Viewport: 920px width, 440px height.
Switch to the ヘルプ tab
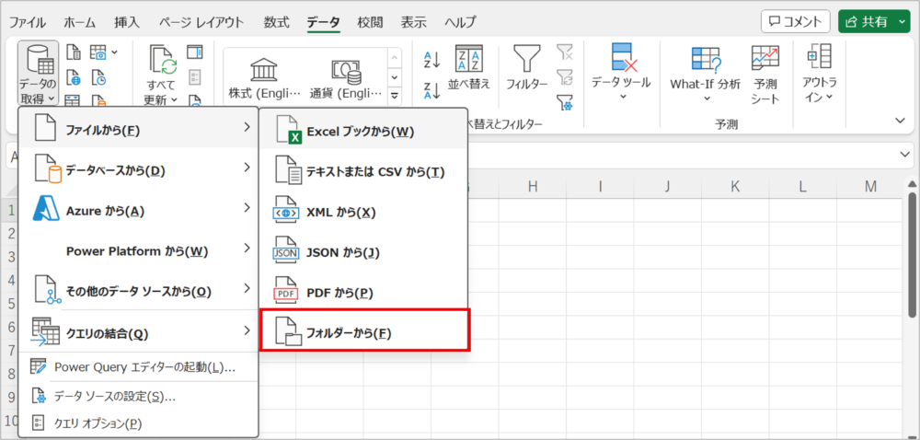coord(460,22)
